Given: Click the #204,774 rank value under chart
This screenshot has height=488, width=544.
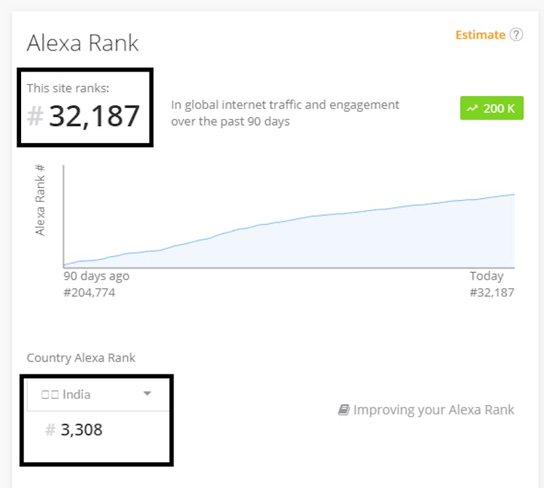Looking at the screenshot, I should [89, 293].
